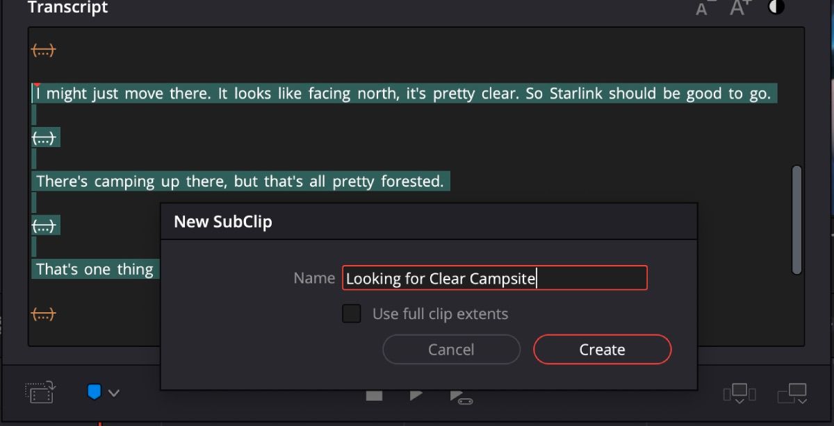Click the play icon
This screenshot has width=834, height=426.
click(x=416, y=395)
